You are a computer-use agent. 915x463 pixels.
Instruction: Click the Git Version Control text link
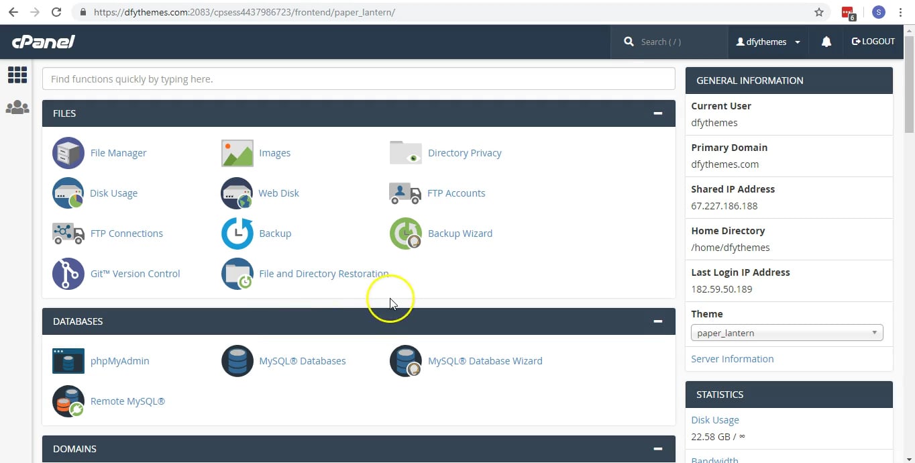point(136,274)
